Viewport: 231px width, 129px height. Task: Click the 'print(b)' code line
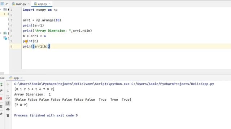[x=30, y=41]
